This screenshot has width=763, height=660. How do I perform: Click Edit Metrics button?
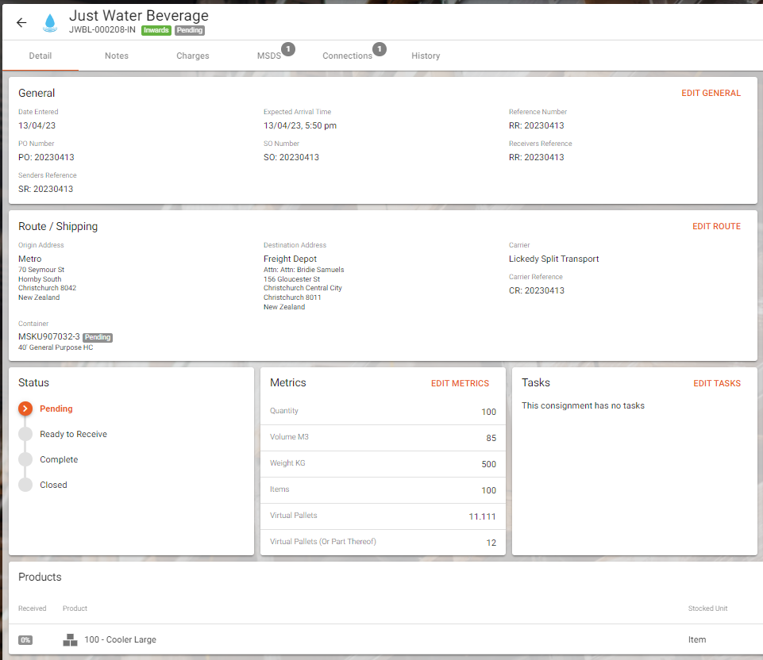point(460,383)
